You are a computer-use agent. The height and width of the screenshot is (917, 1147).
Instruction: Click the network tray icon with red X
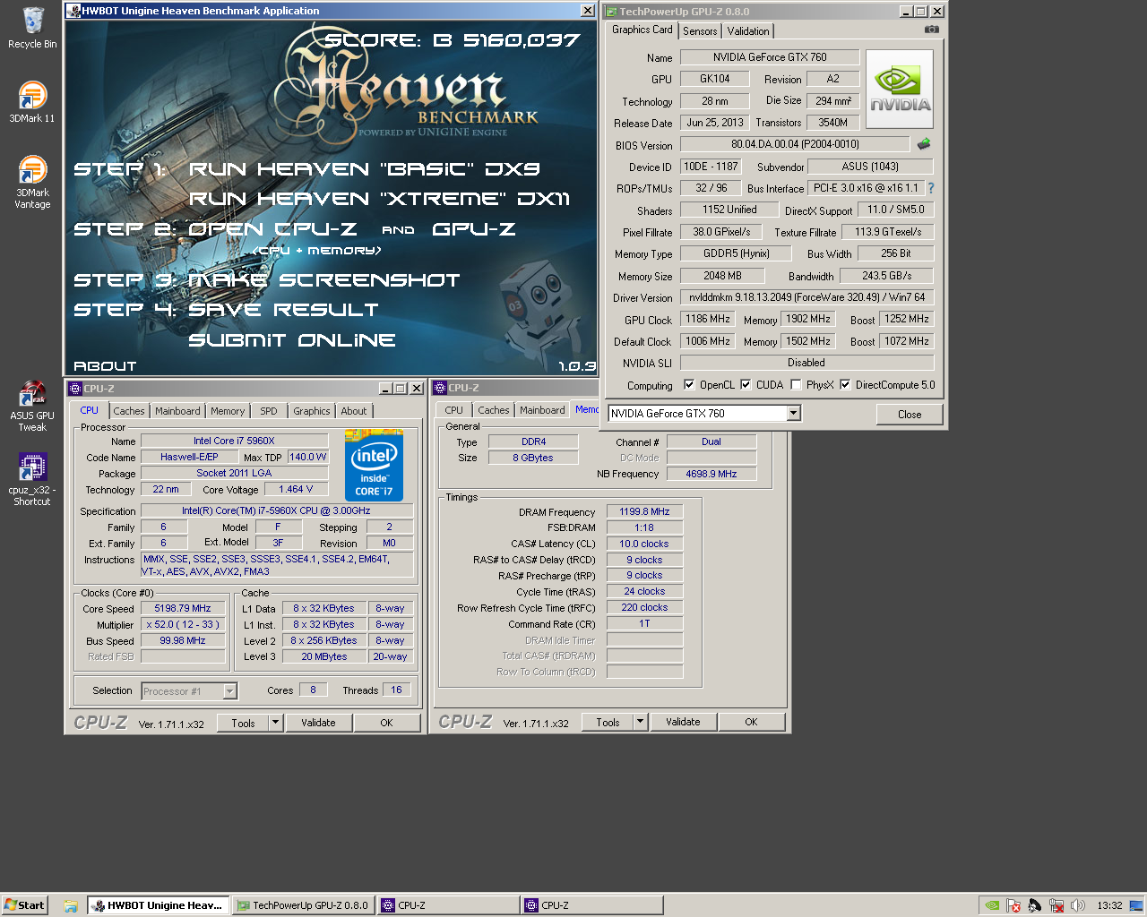[x=1056, y=905]
